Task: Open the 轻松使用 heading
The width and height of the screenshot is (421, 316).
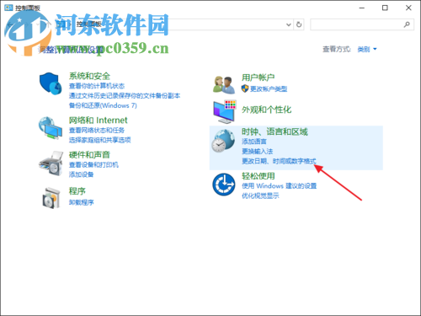Action: coord(258,176)
